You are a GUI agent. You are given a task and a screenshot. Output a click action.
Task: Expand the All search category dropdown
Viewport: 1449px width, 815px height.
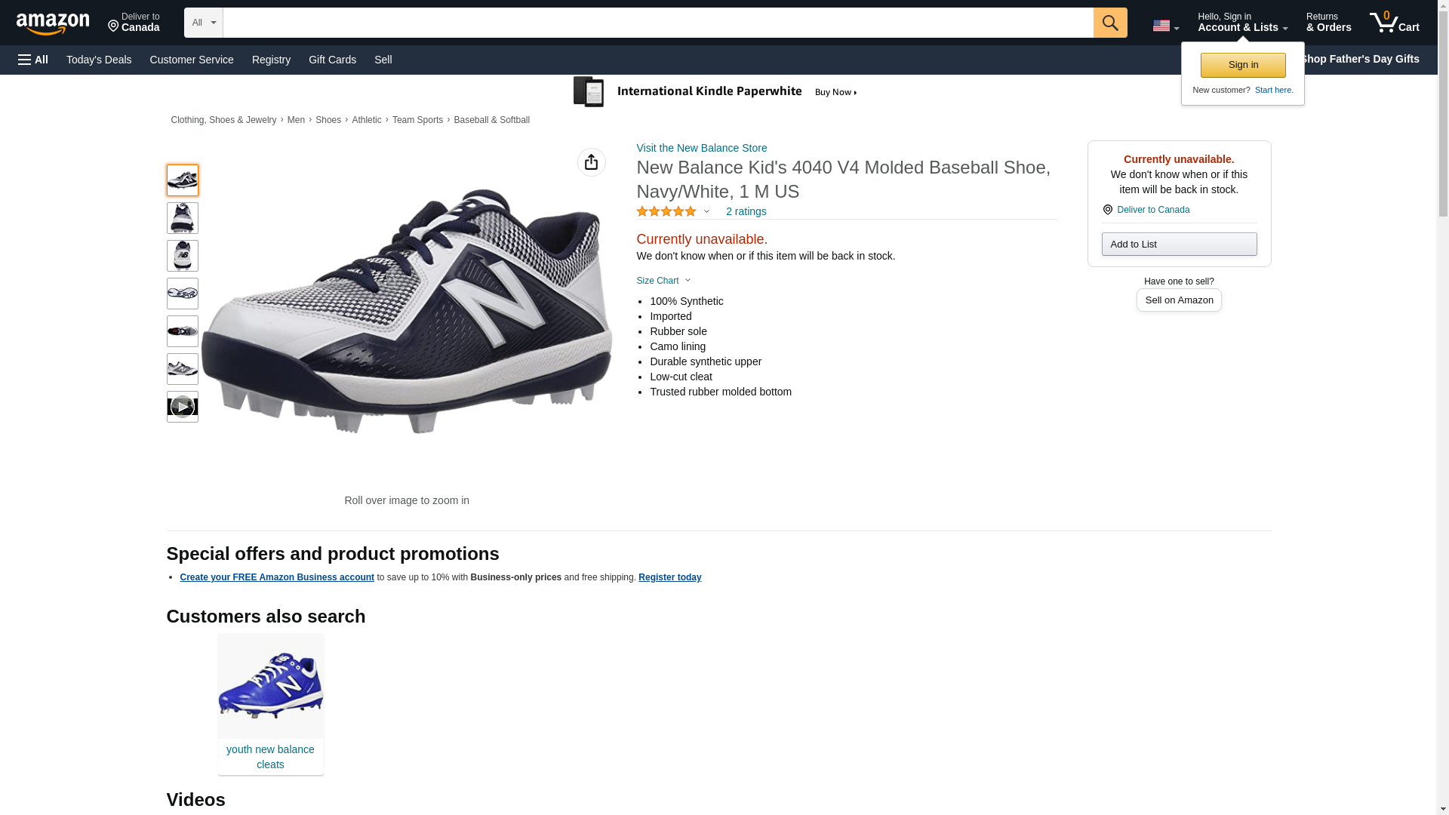203,23
